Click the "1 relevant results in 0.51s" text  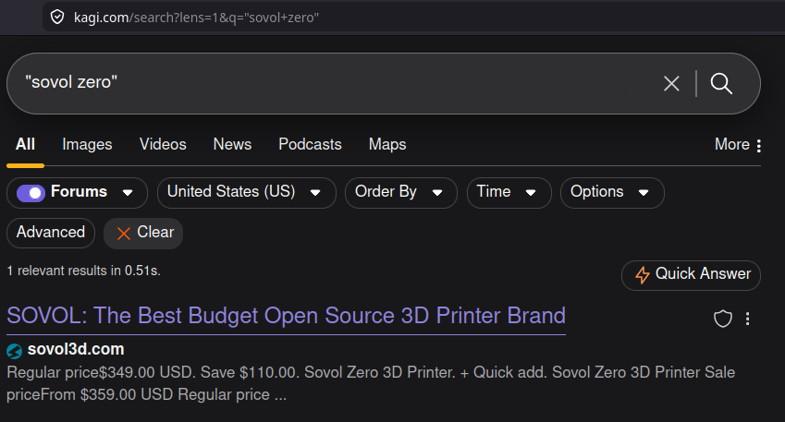click(83, 271)
